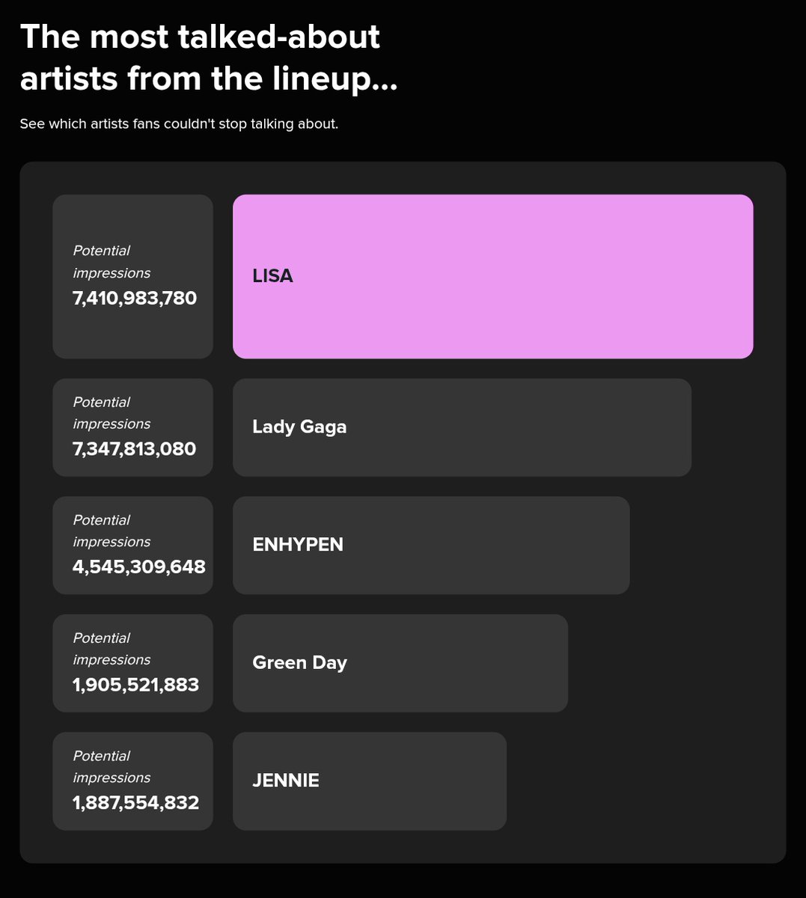Click the 1,887,554,832 impressions figure
806x898 pixels.
[x=135, y=803]
